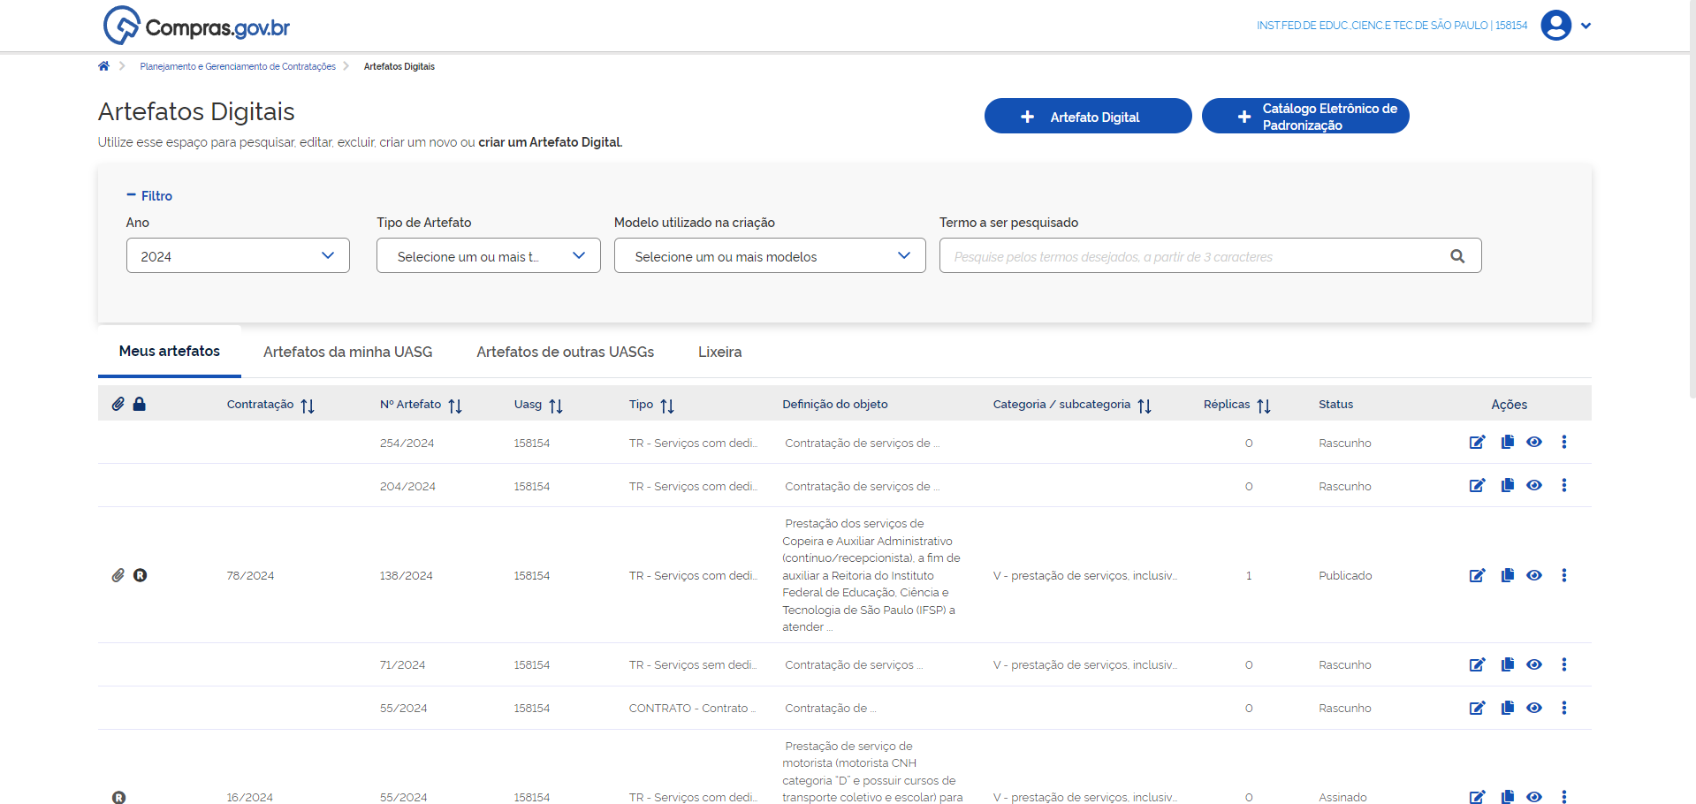This screenshot has height=804, width=1696.
Task: View the CONTRATO - Contrato row artefato
Action: coord(1534,708)
